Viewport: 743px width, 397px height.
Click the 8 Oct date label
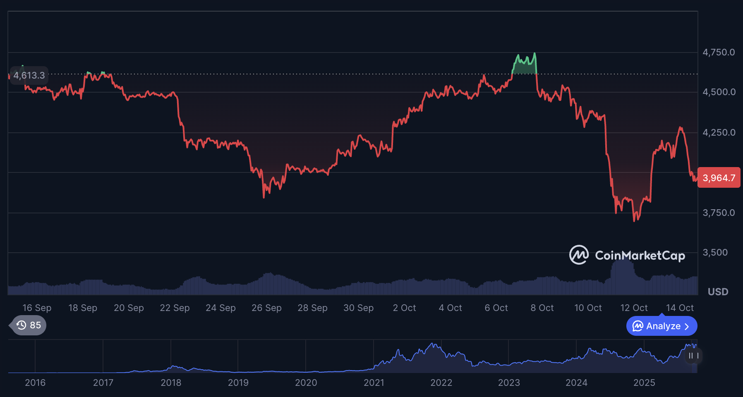542,308
